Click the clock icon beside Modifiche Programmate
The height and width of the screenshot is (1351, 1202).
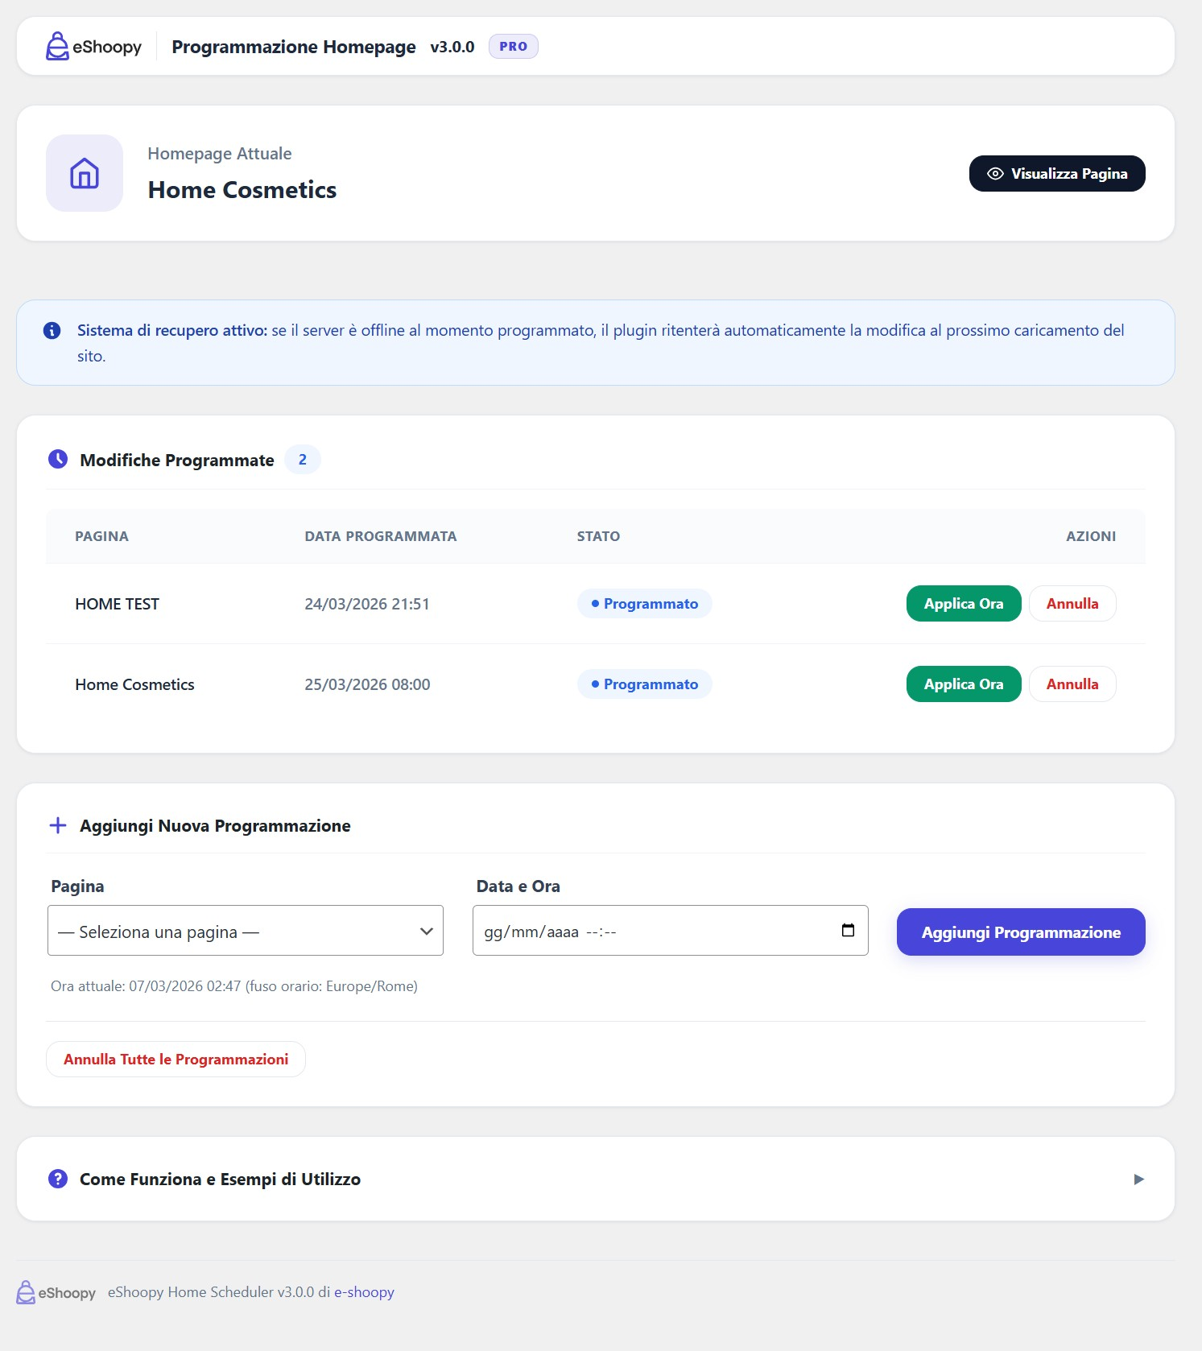coord(58,459)
